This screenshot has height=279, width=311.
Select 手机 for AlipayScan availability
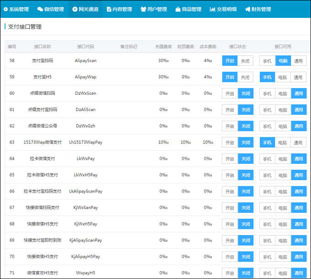pos(268,61)
